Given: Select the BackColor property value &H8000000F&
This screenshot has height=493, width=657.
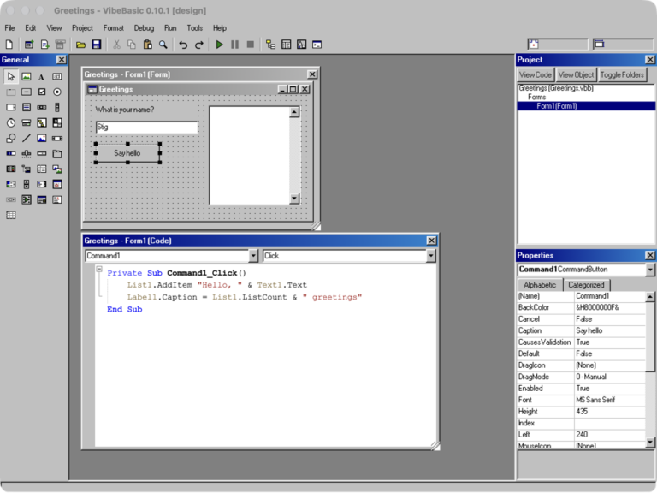Looking at the screenshot, I should pos(610,308).
